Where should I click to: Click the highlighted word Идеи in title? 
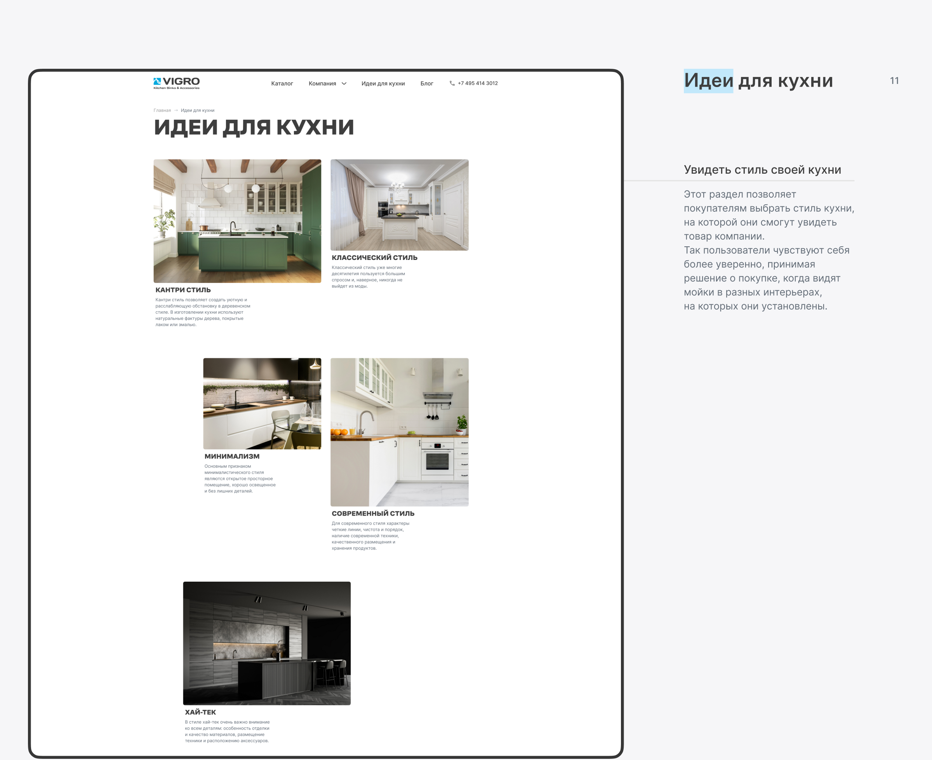(708, 81)
